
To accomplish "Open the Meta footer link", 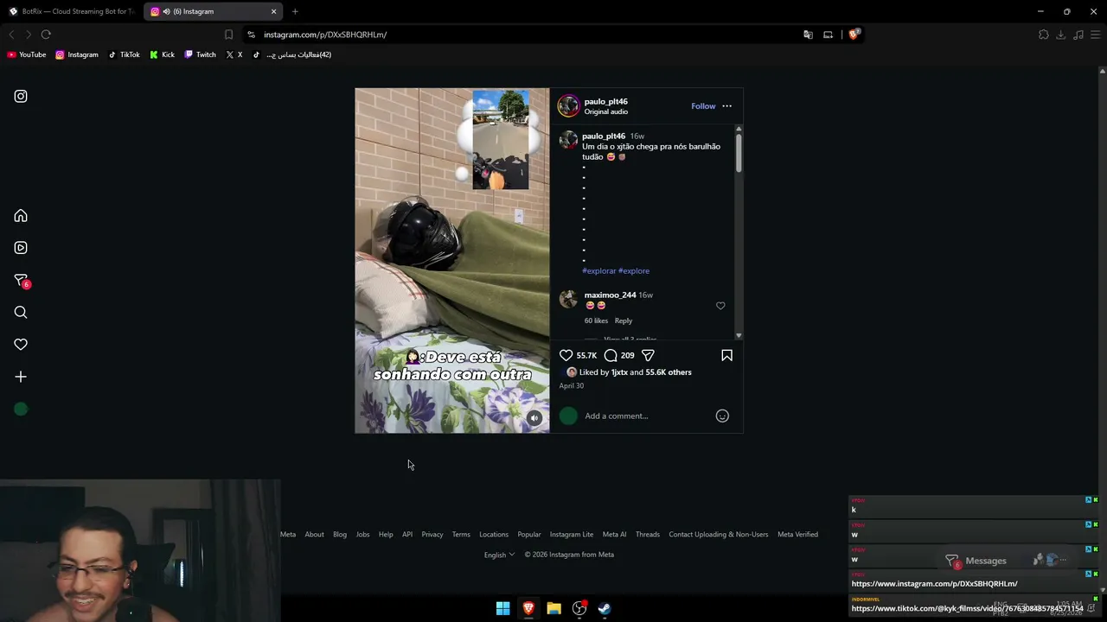I will coord(288,535).
